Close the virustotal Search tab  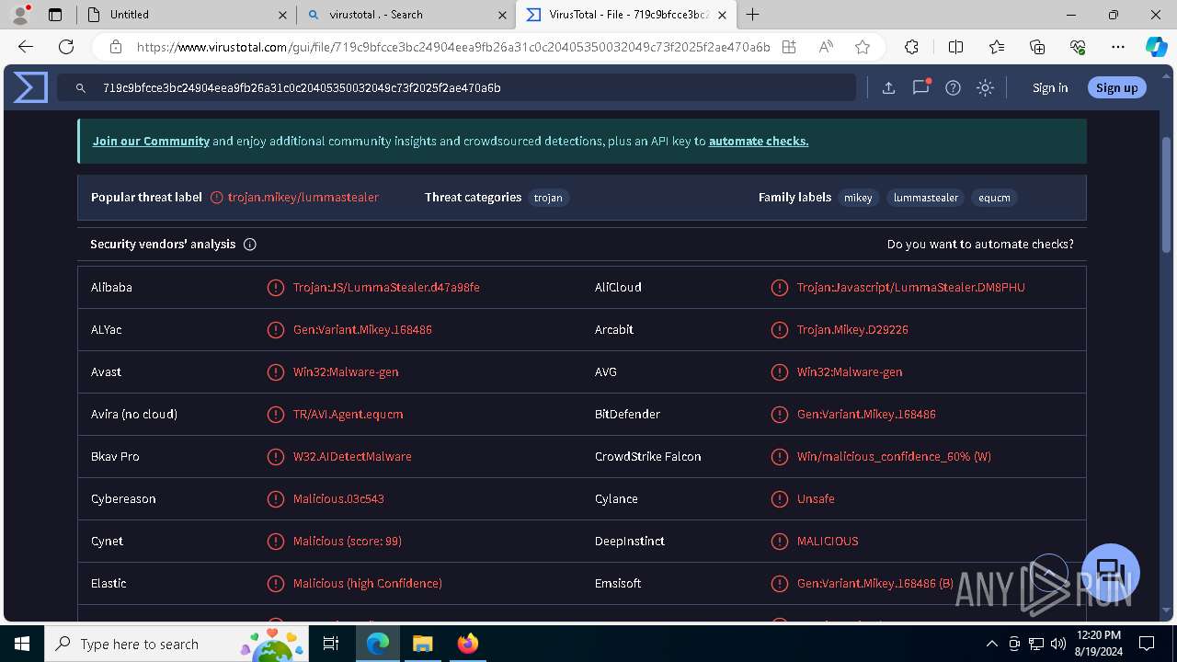click(502, 15)
